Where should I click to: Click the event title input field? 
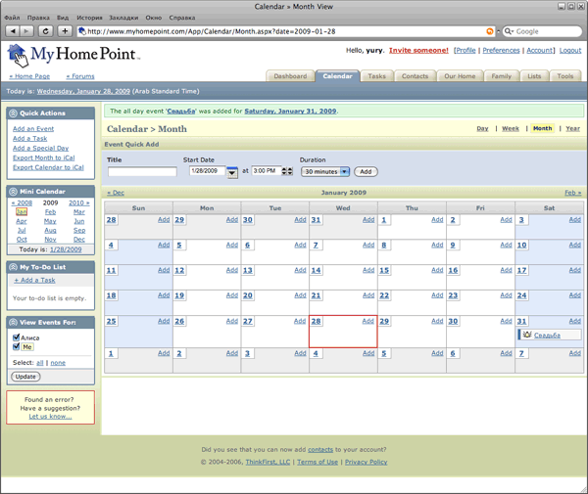(x=142, y=172)
